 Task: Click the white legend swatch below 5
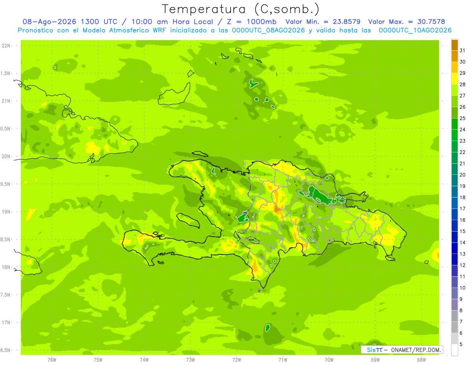pos(454,350)
